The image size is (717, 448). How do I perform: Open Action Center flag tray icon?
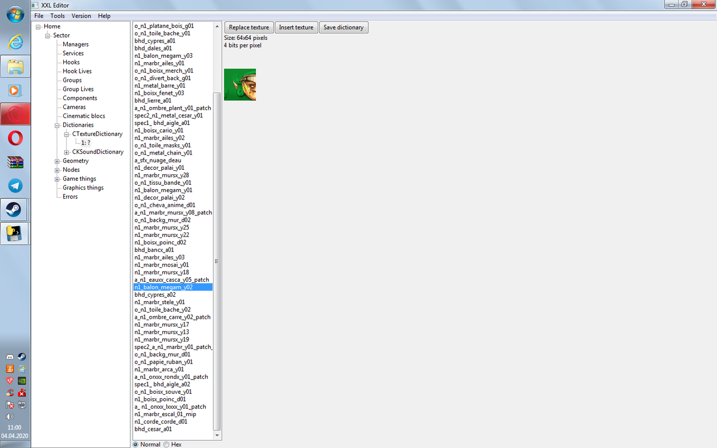(10, 405)
